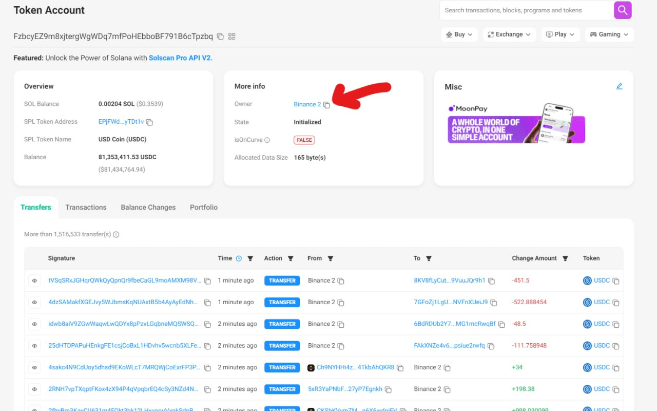The image size is (657, 411).
Task: Click the search transactions input field
Action: pos(527,10)
